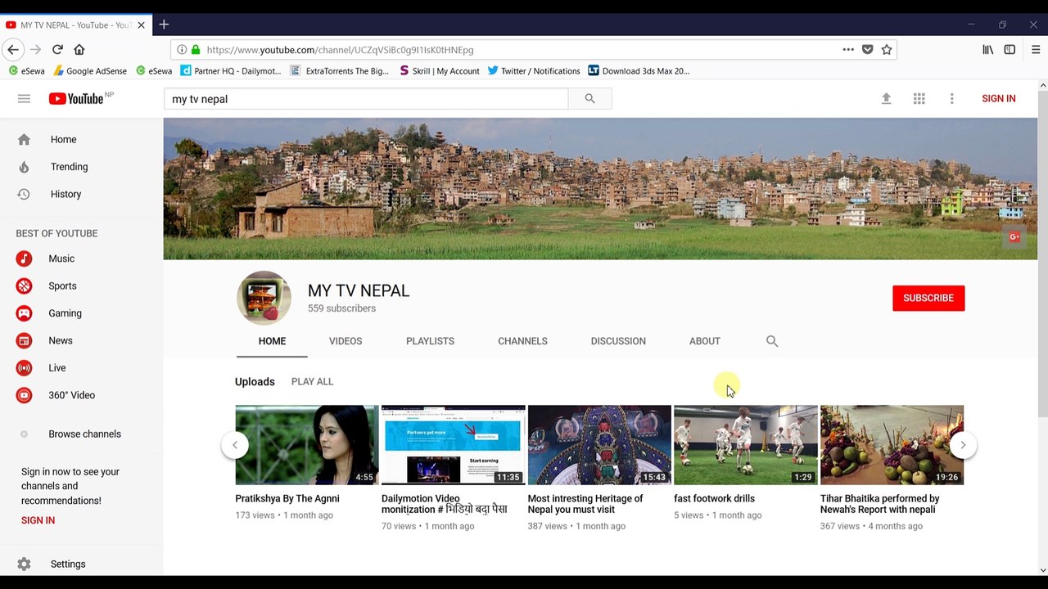Switch to the Playlists tab
Image resolution: width=1048 pixels, height=589 pixels.
point(430,341)
